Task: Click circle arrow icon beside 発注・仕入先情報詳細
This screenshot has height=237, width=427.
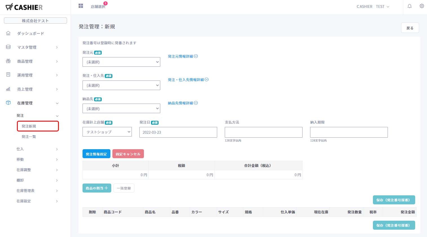Action: click(x=207, y=80)
